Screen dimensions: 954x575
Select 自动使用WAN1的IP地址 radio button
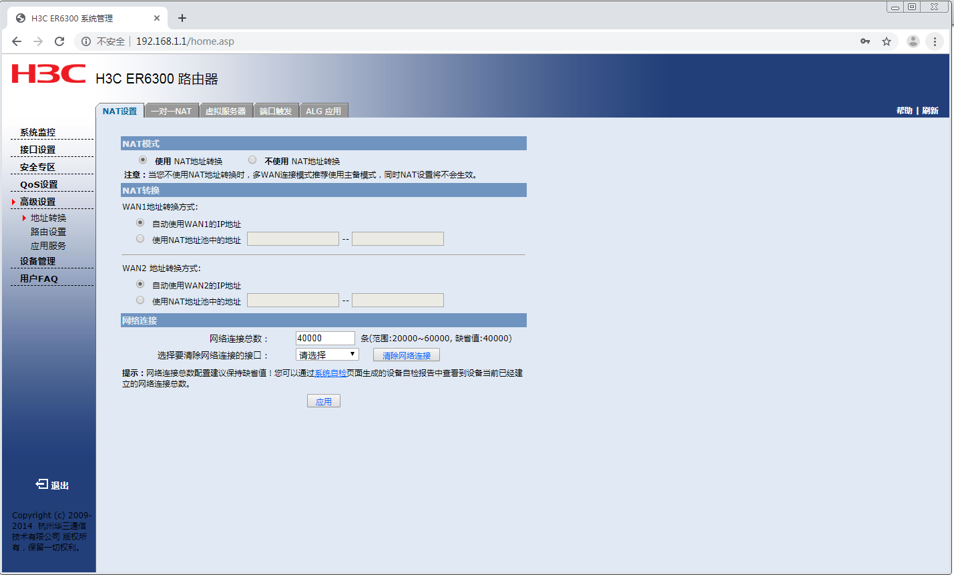point(140,223)
